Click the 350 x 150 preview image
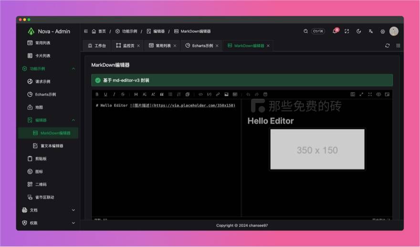This screenshot has width=420, height=247. (x=317, y=149)
